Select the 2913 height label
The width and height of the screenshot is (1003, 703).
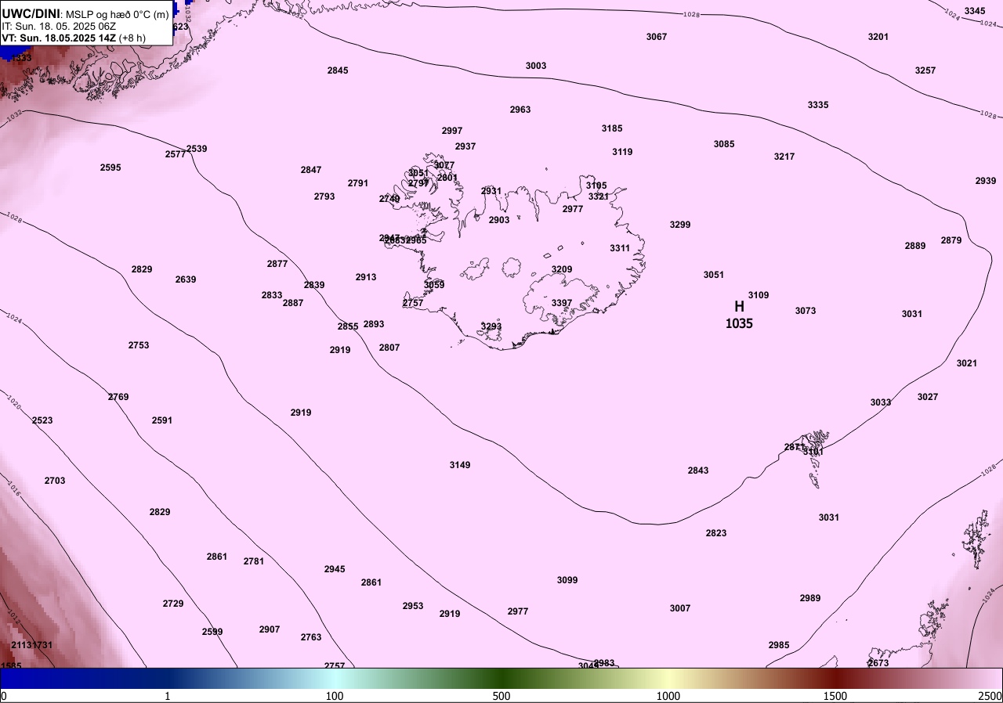(x=366, y=277)
